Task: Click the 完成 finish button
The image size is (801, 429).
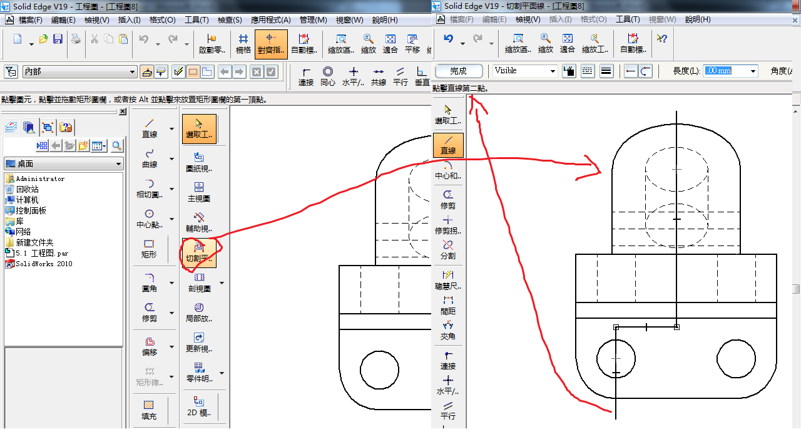Action: click(x=458, y=71)
